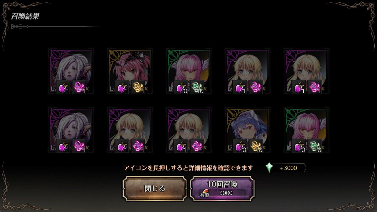The image size is (377, 212).
Task: Select the blue-haired gold-frame character card
Action: tap(248, 130)
